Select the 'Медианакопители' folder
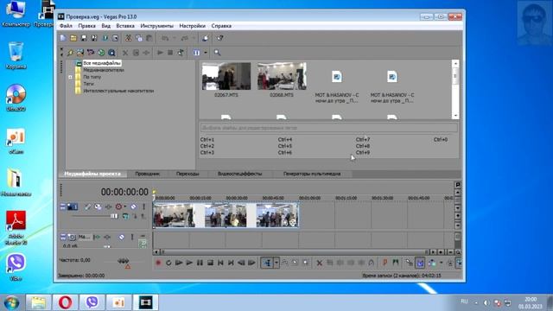Image resolution: width=553 pixels, height=311 pixels. point(104,70)
